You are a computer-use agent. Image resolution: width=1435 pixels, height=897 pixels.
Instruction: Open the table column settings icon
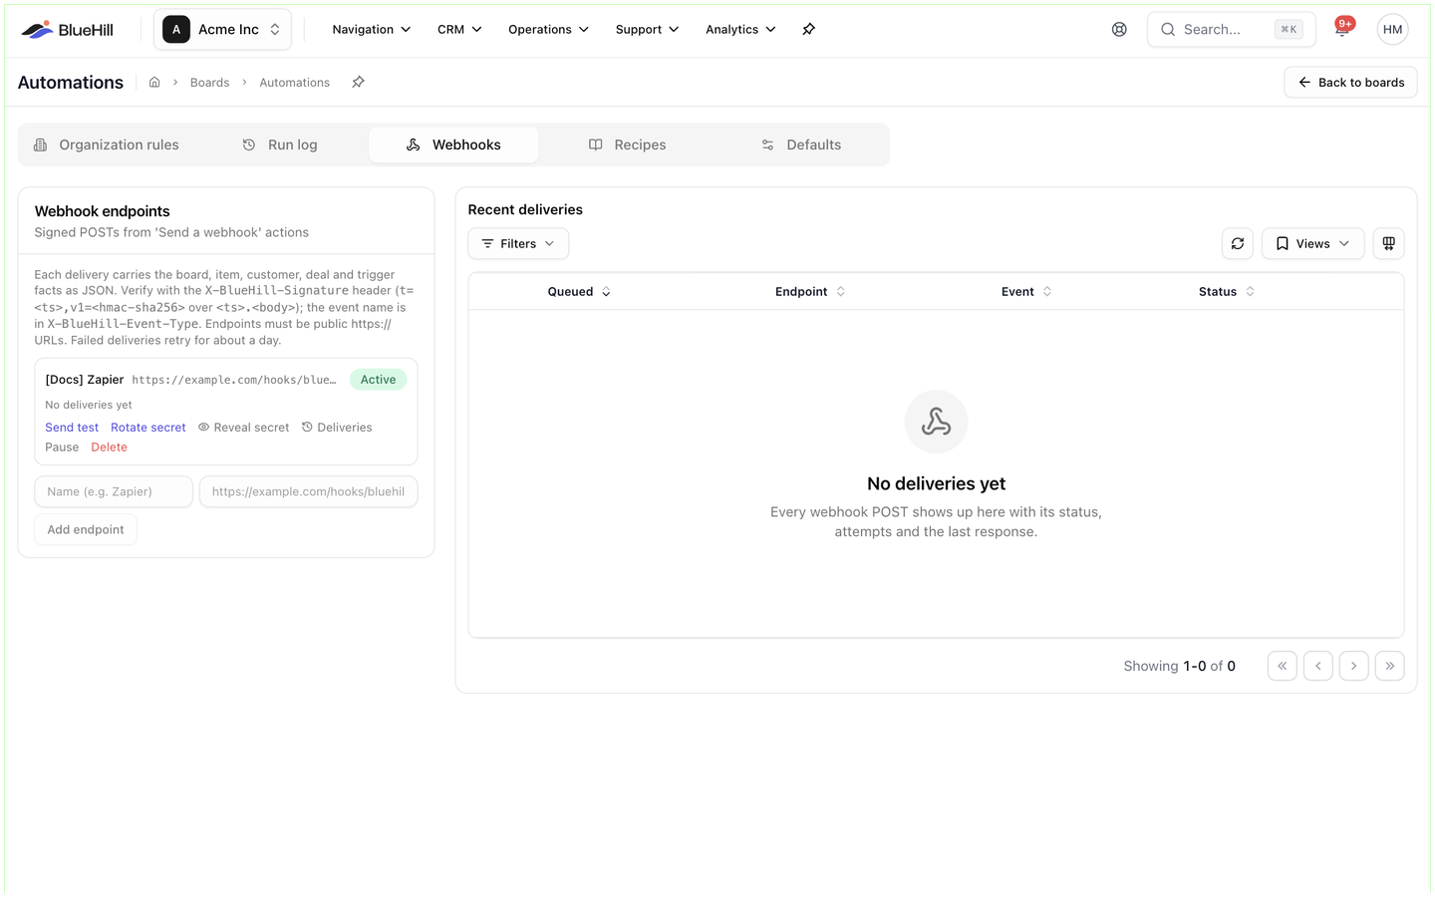click(1388, 244)
